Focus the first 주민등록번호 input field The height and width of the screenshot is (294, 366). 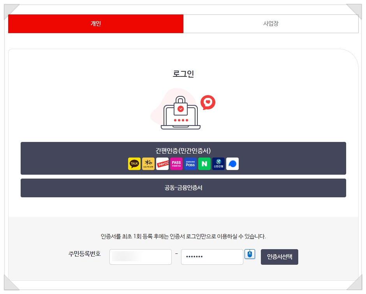tap(141, 257)
